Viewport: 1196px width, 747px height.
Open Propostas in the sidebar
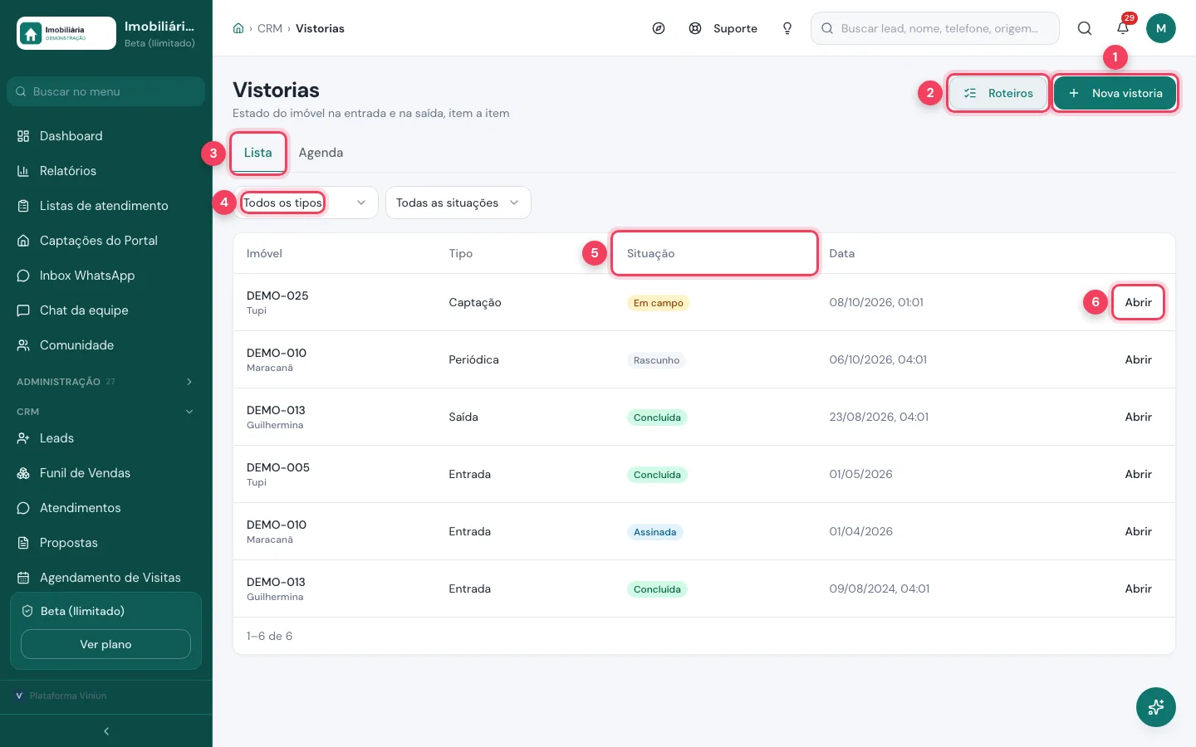(x=106, y=543)
